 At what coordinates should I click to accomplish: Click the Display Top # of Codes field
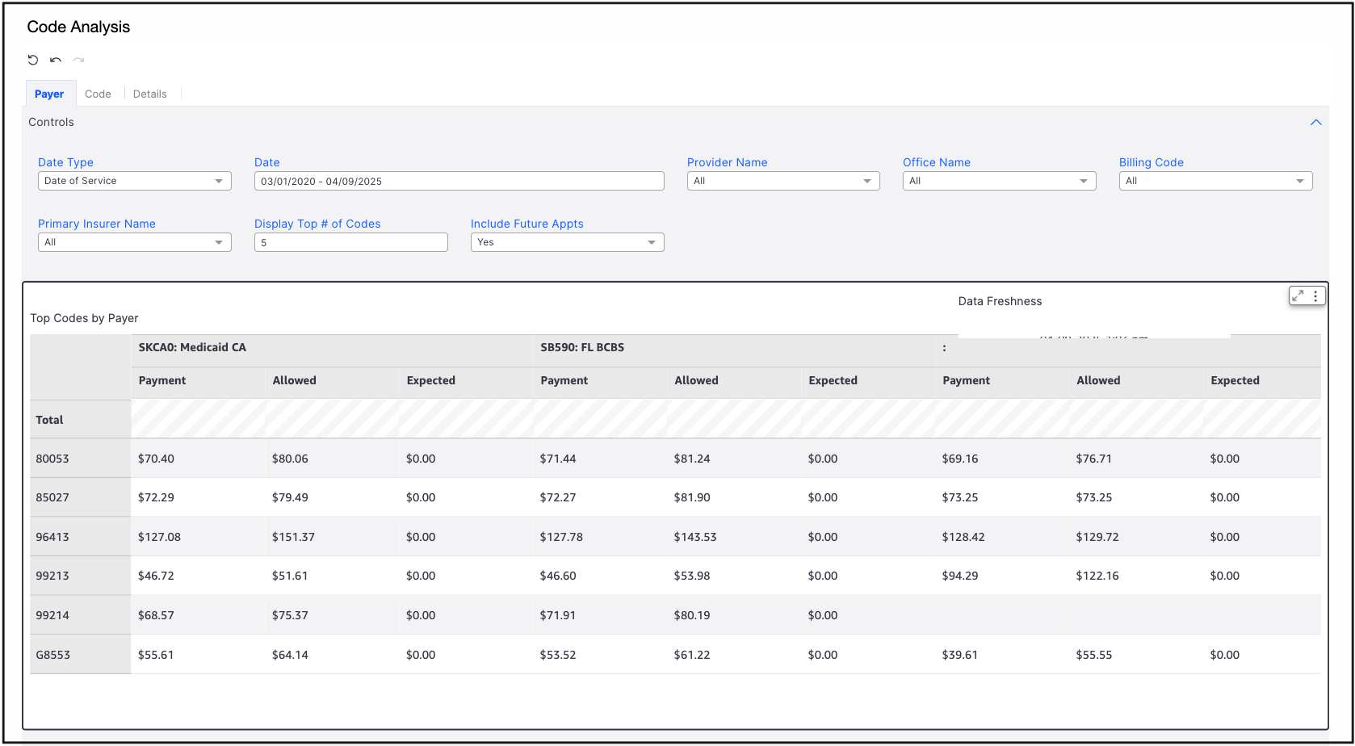pos(350,242)
